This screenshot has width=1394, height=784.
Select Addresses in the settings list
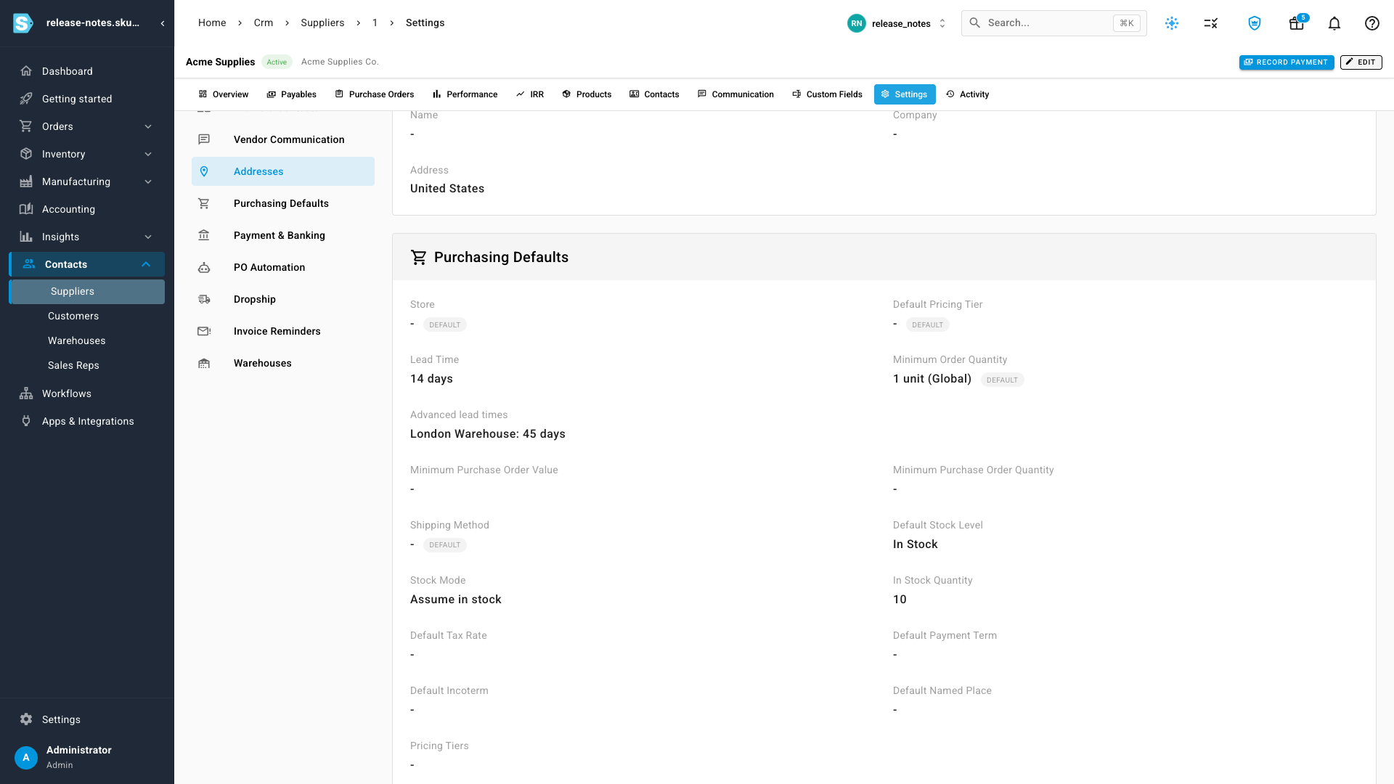283,171
